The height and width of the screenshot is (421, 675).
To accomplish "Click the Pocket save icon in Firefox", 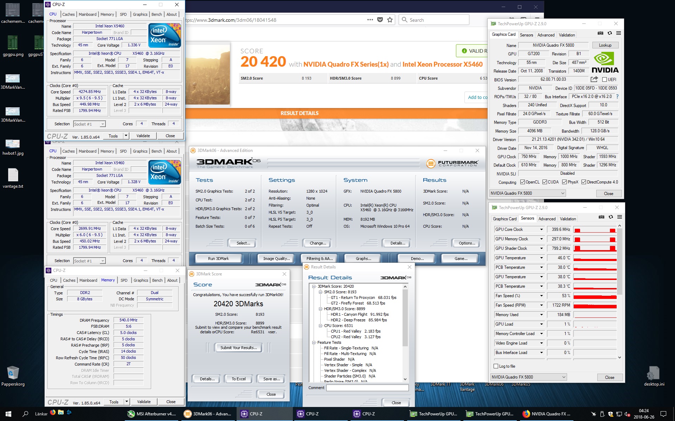I will click(380, 20).
